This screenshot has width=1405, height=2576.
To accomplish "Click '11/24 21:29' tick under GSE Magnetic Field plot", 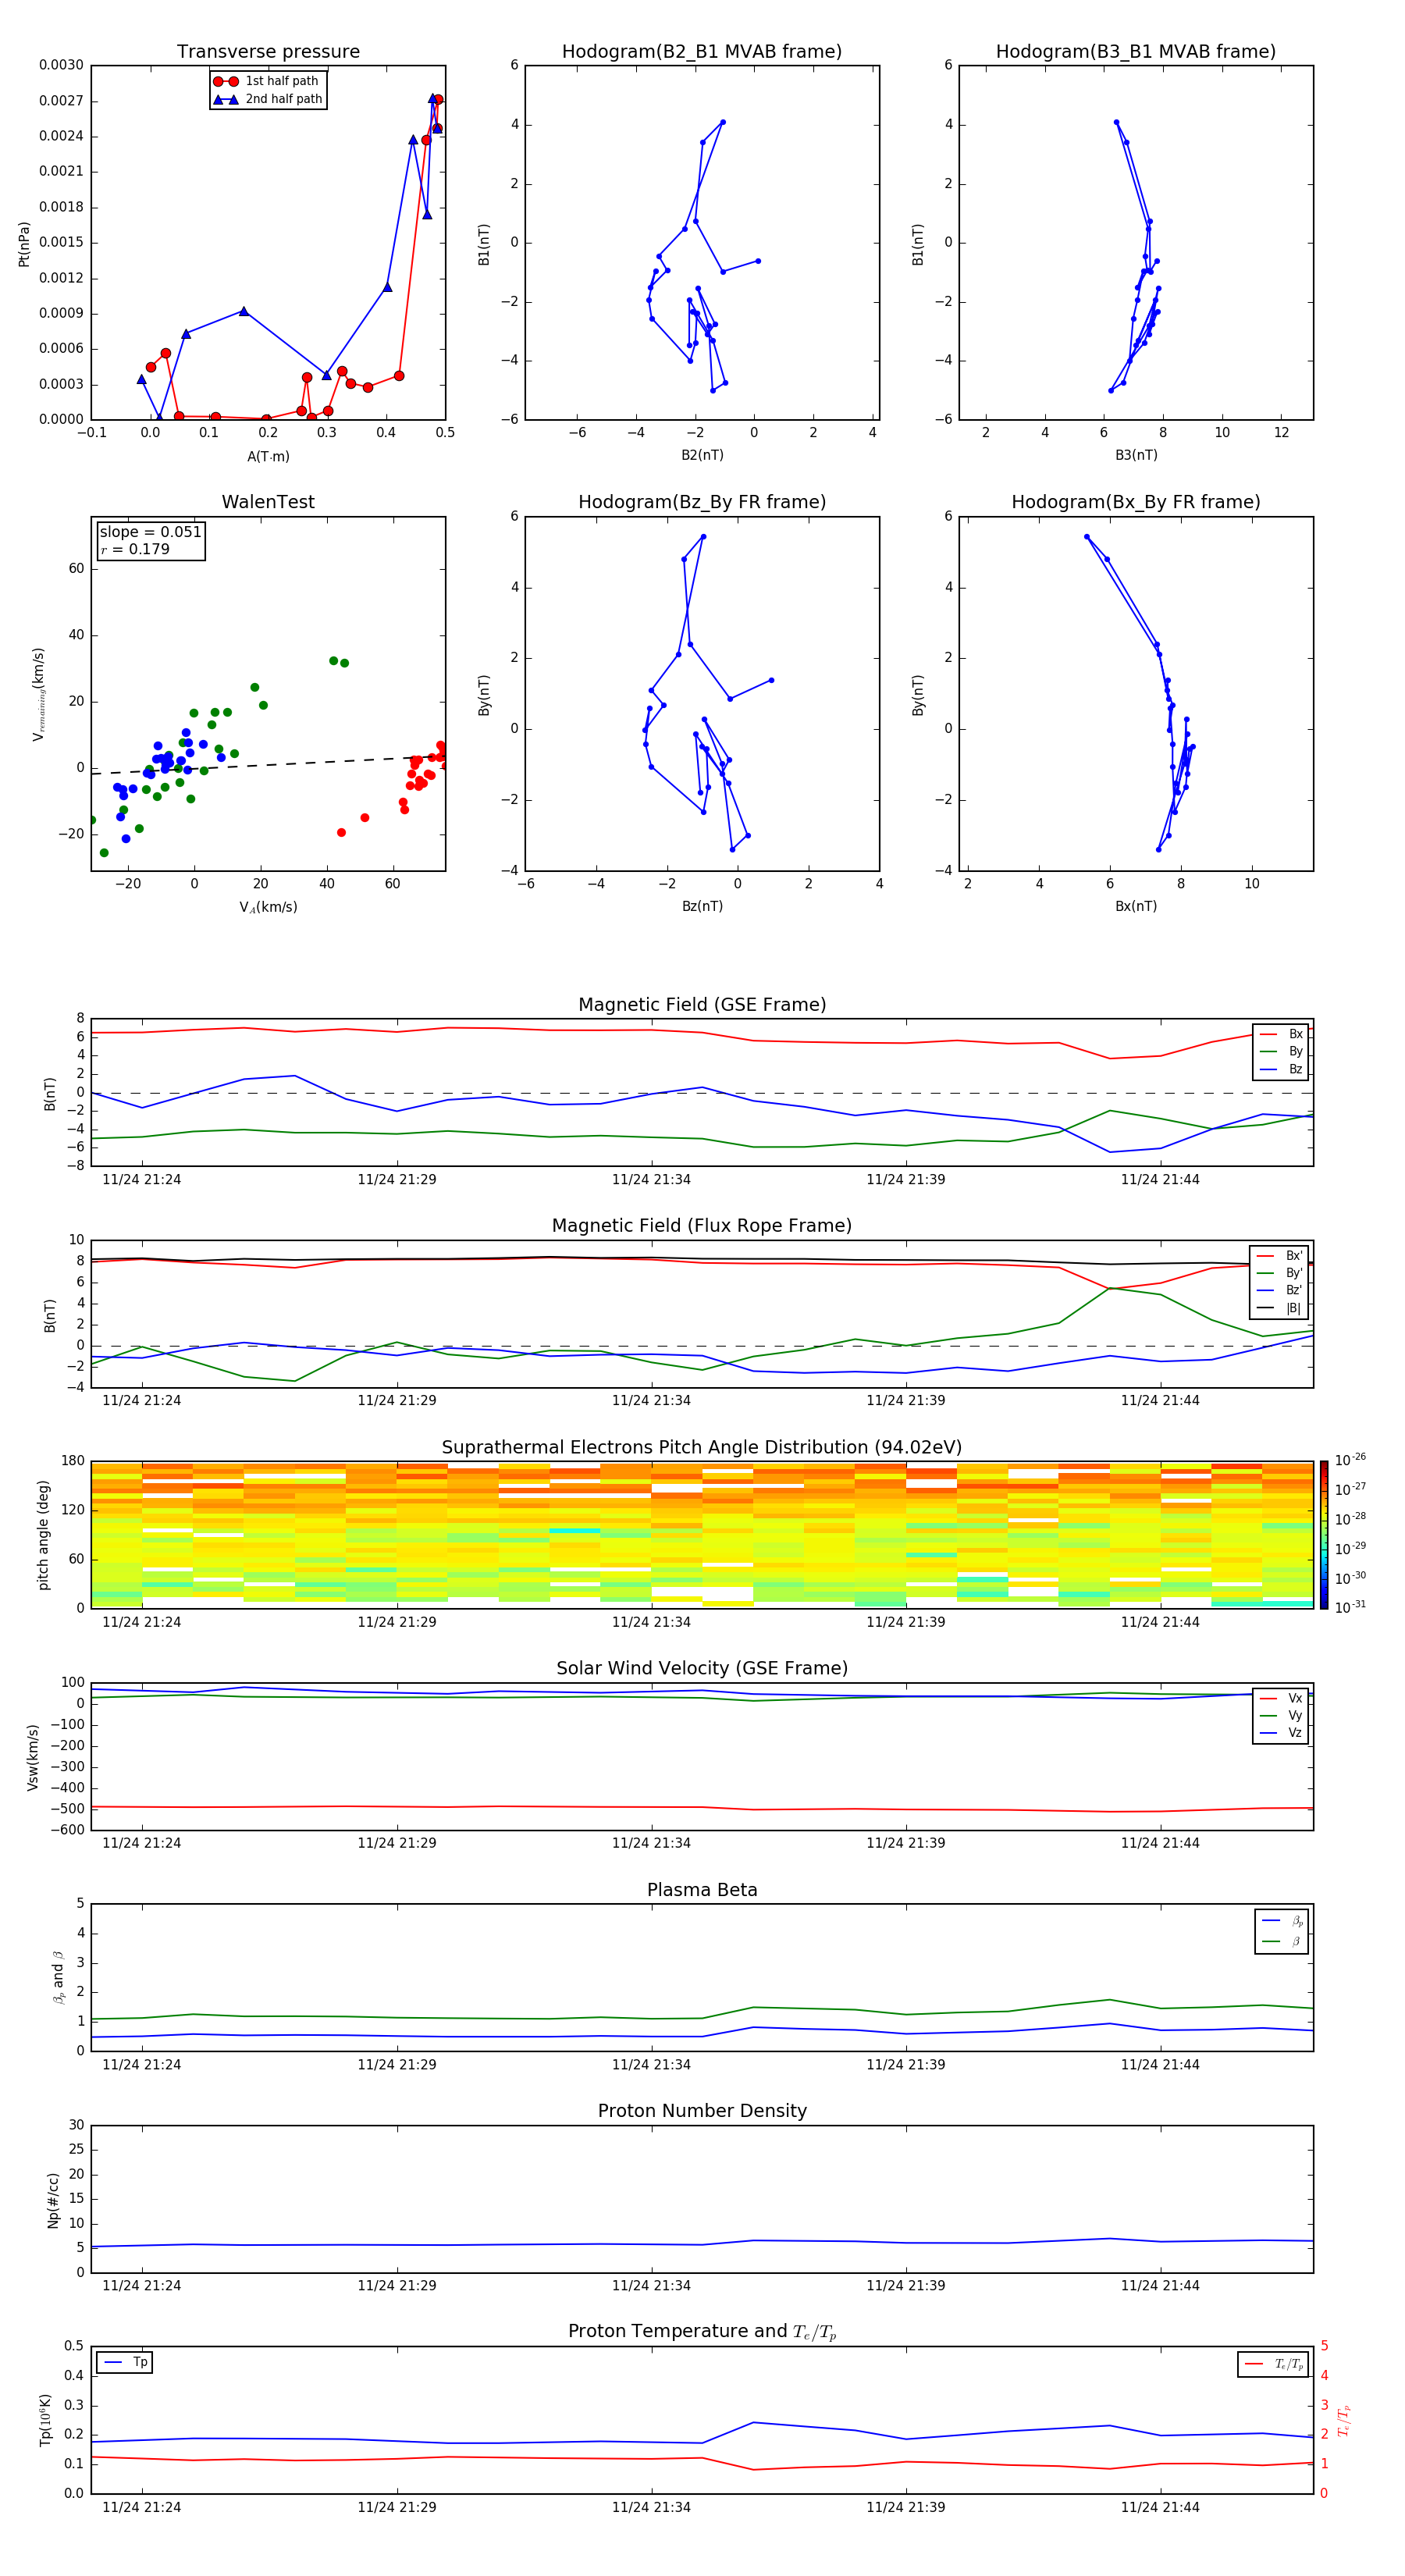I will [397, 1179].
